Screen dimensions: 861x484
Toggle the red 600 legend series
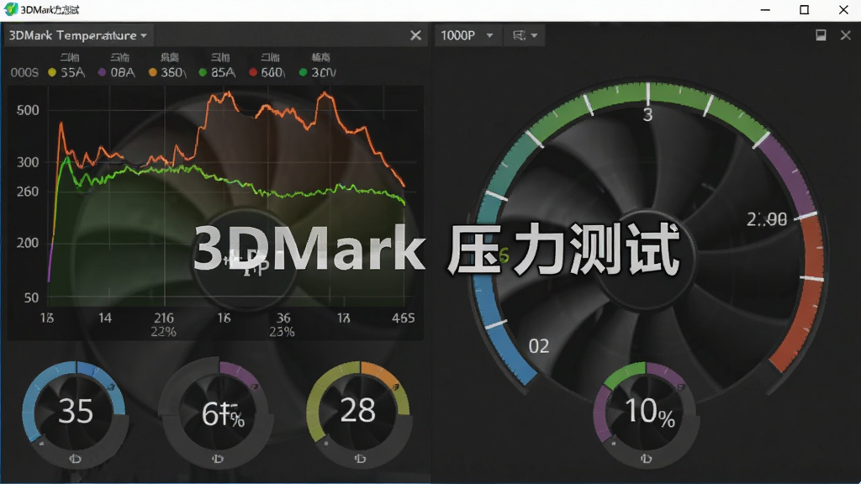267,72
